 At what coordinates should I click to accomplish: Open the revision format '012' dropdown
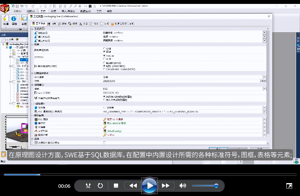(x=264, y=89)
